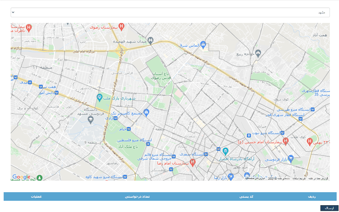The image size is (339, 212).
Task: Click the عملیات column header
Action: pos(37,197)
